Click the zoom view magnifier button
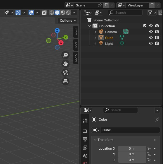Image resolution: width=163 pixels, height=164 pixels. pos(65,55)
